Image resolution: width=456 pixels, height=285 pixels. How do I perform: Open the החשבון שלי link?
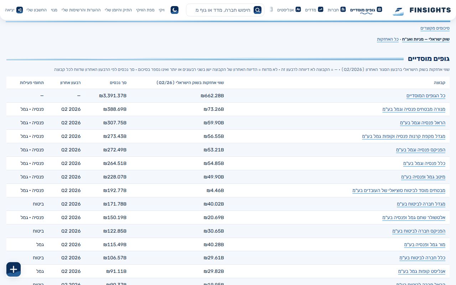click(37, 10)
